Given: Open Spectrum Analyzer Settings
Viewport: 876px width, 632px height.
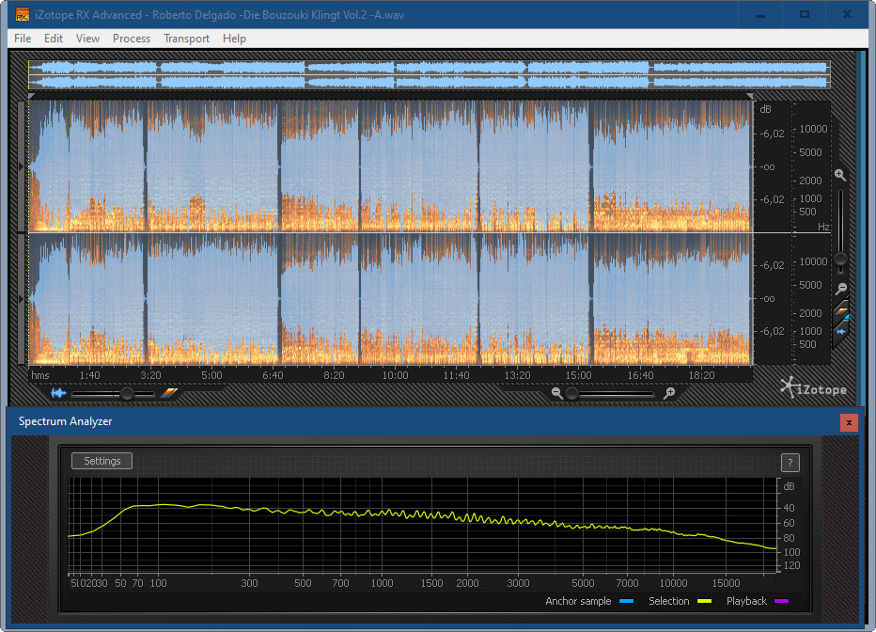Looking at the screenshot, I should pos(102,461).
